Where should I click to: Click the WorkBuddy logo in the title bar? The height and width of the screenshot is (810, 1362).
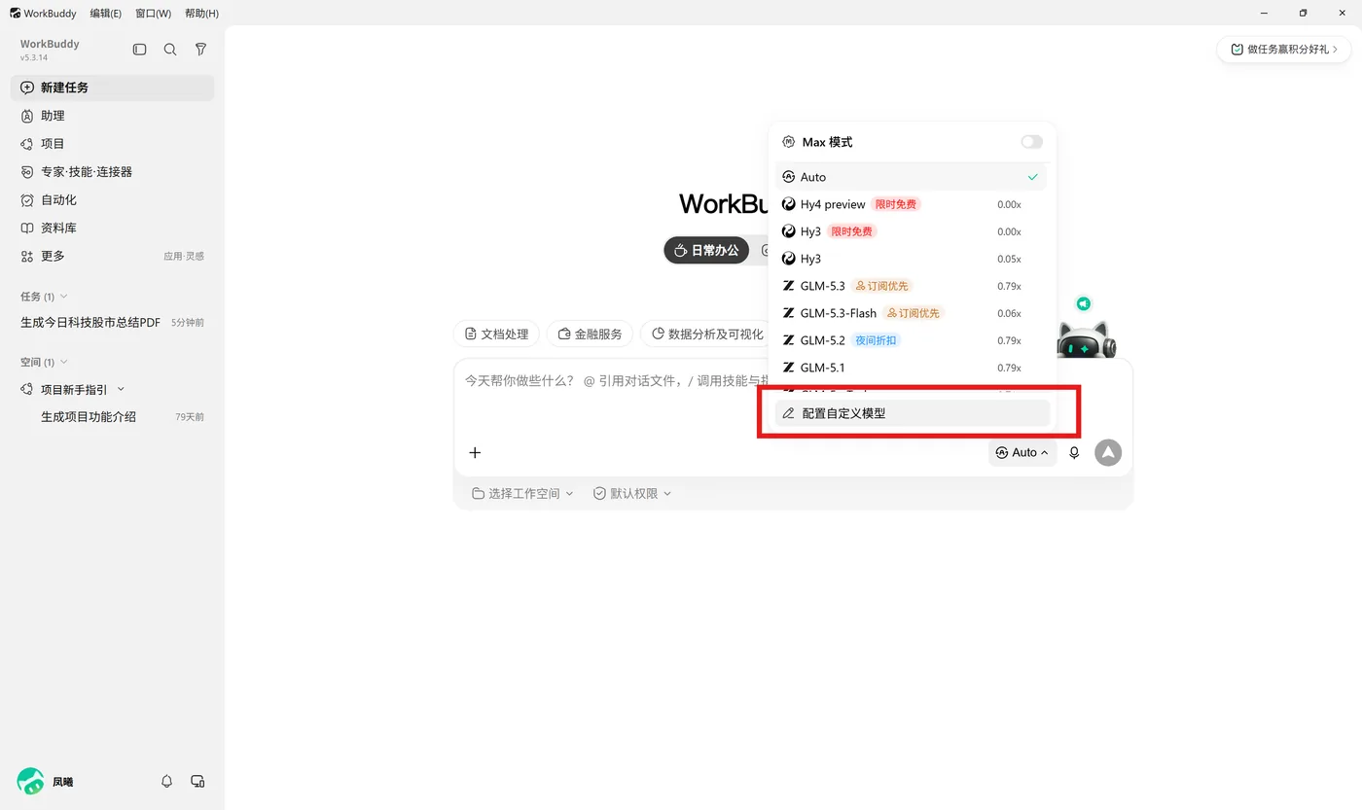click(16, 14)
